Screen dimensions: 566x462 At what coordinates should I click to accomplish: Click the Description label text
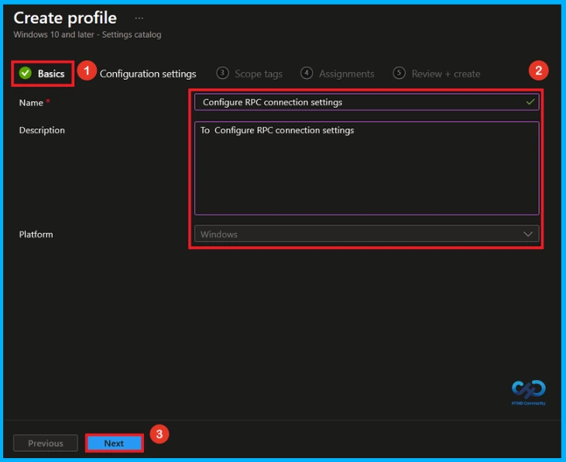42,130
